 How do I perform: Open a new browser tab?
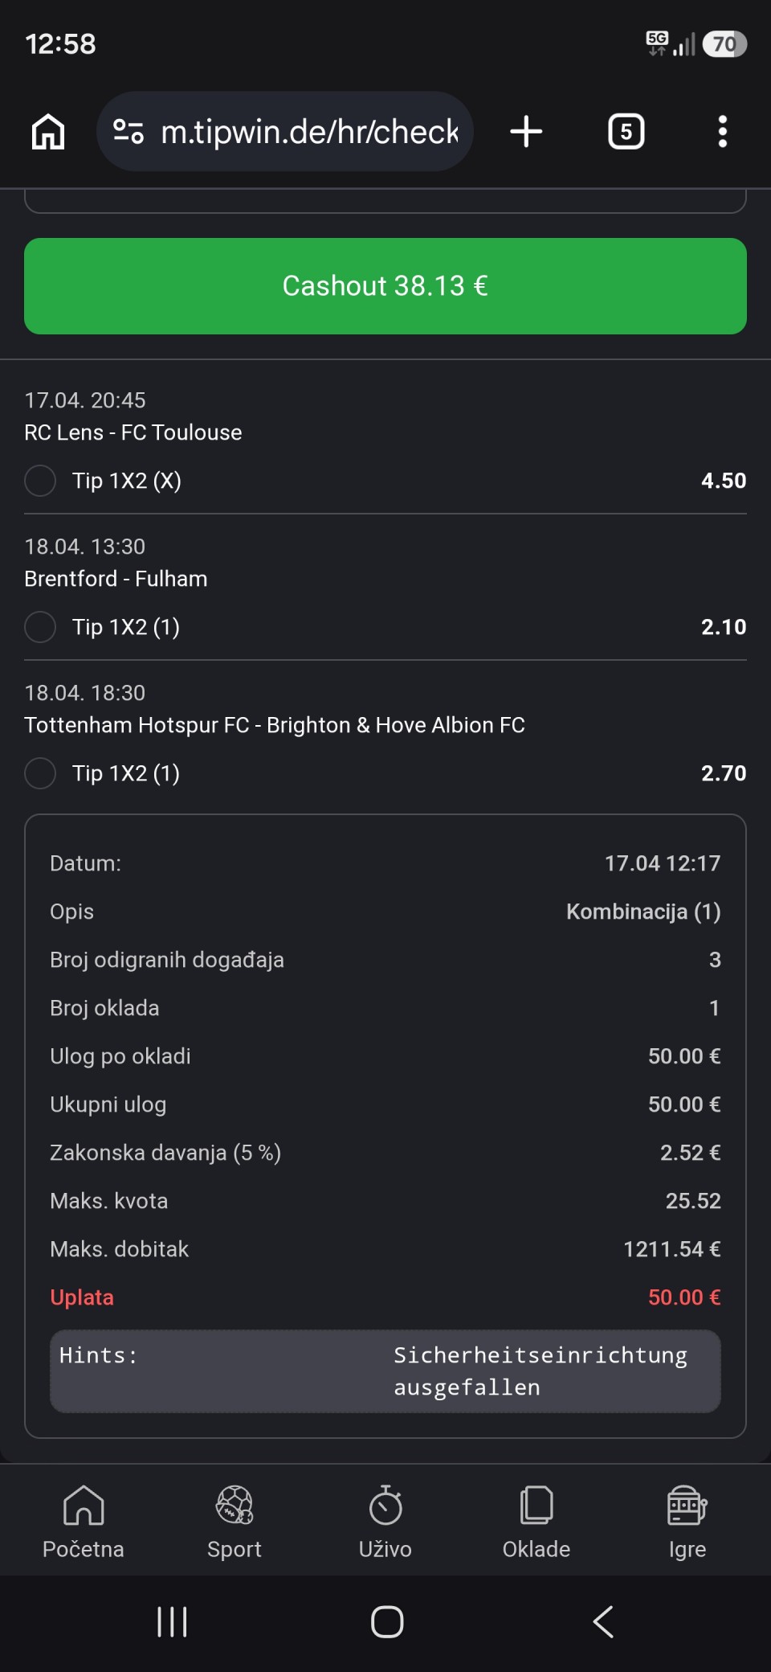(x=526, y=131)
